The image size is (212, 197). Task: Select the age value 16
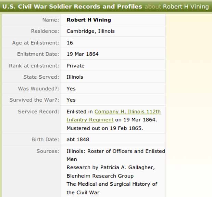[x=70, y=43]
